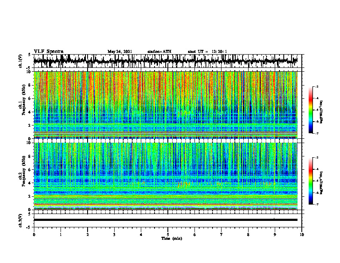Click the "VLF Spectra" title text
This screenshot has height=263, width=340.
49,52
